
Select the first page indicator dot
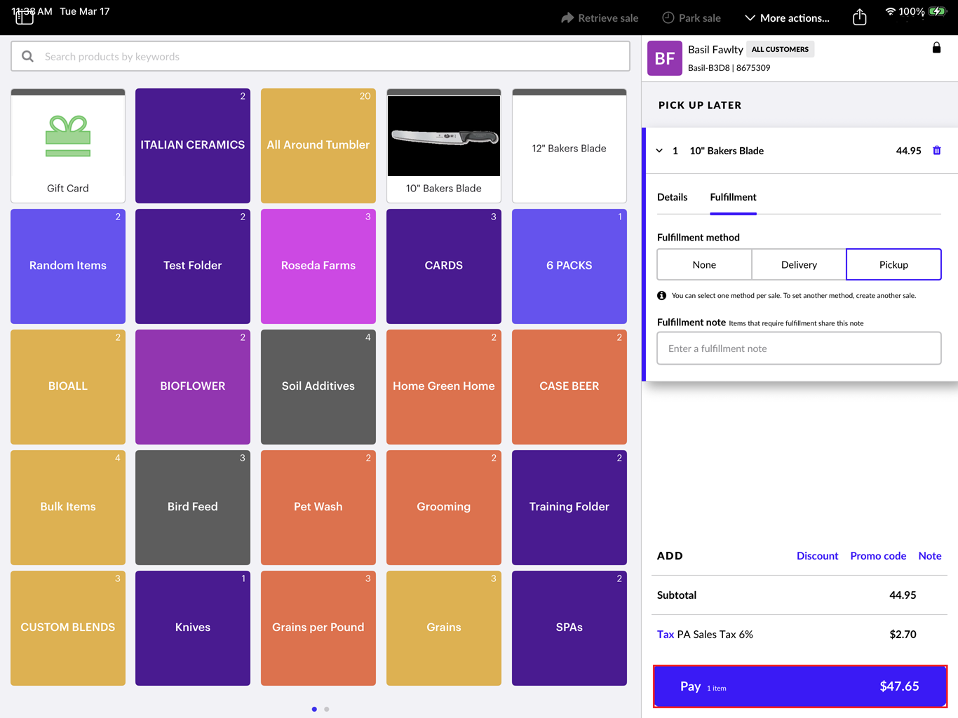[314, 709]
